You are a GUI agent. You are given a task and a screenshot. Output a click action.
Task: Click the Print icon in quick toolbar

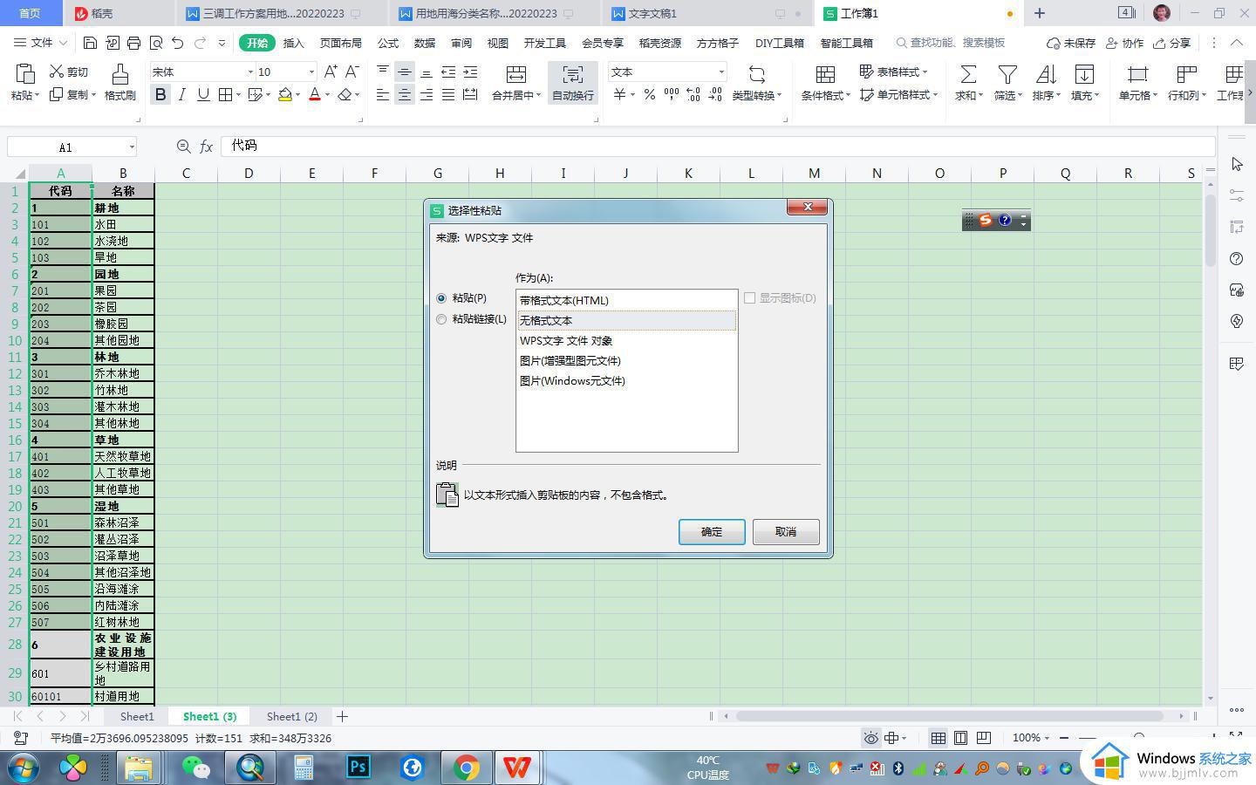click(133, 43)
